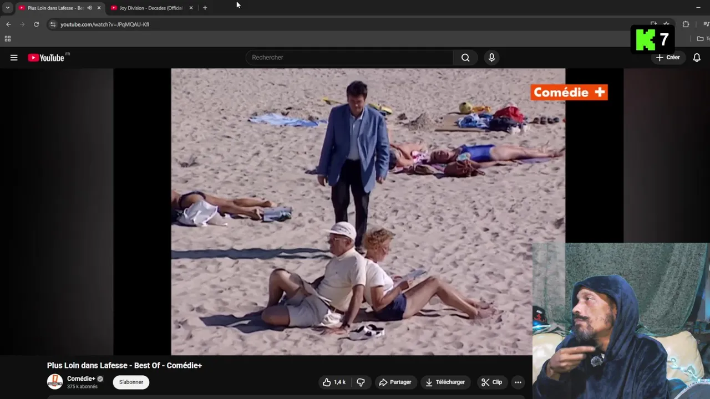
Task: Click the 1,4 k like count
Action: tap(340, 382)
